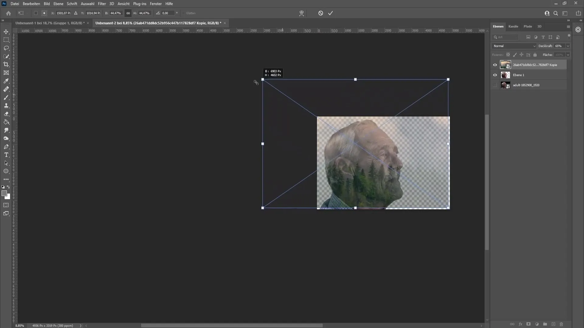Select the Ebene 1 layer thumbnail
Image resolution: width=584 pixels, height=328 pixels.
505,75
